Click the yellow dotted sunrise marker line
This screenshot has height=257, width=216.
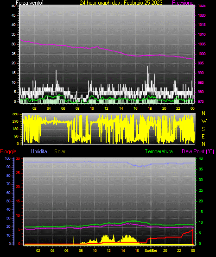pos(73,240)
